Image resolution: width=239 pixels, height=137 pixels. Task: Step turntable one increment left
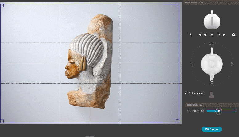point(205,35)
